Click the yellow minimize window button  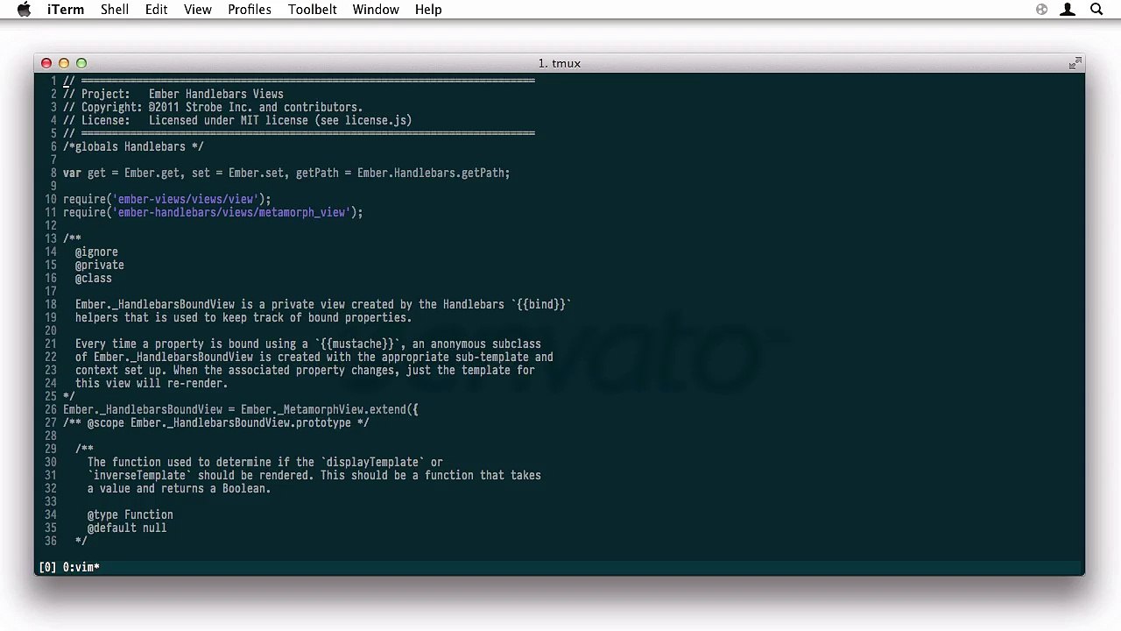[64, 63]
